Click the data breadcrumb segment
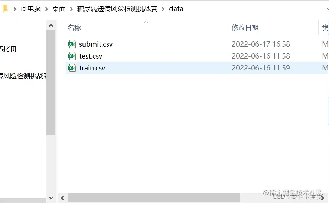Screen dimensions: 329x203 click(x=176, y=9)
